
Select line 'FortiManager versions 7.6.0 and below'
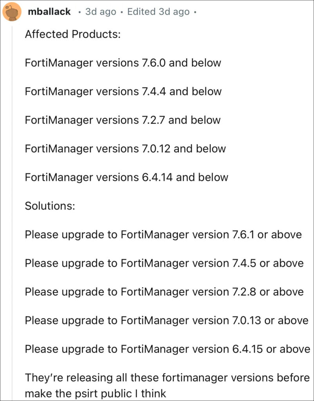coord(123,63)
